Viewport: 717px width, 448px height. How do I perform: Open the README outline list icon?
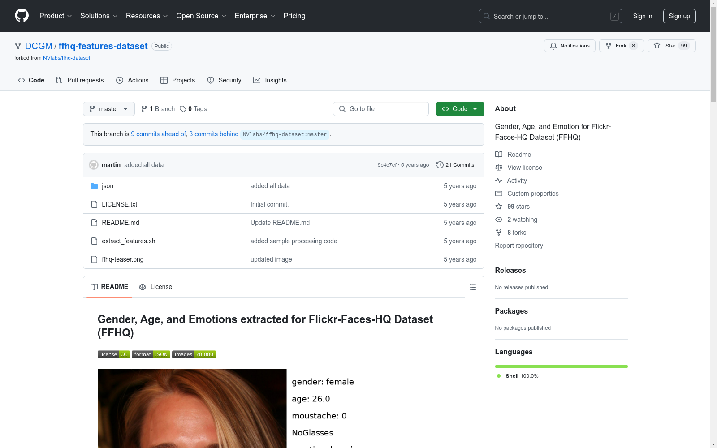472,287
